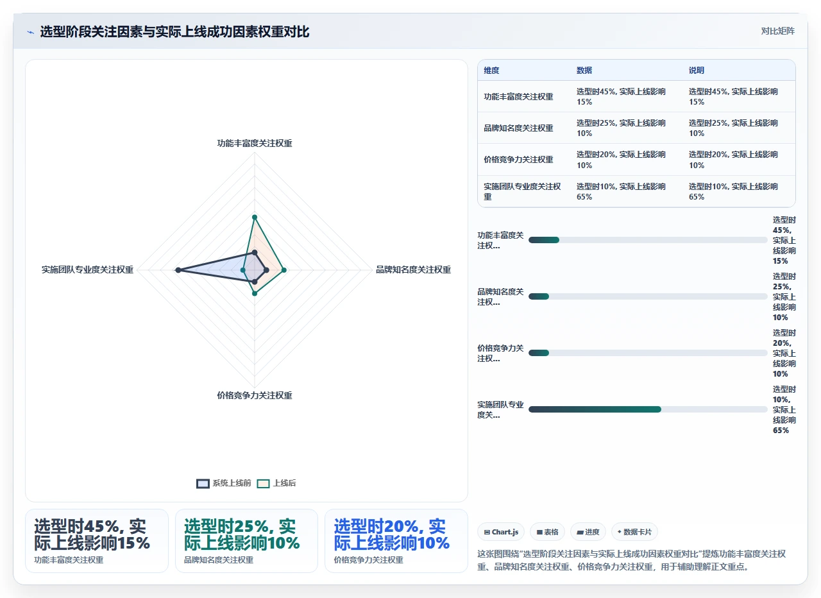
Task: Click the 功能丰富度关注权重 radar axis label
Action: 255,144
